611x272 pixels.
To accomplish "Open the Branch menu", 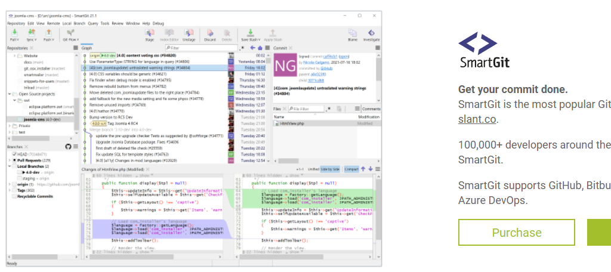I will pyautogui.click(x=79, y=23).
